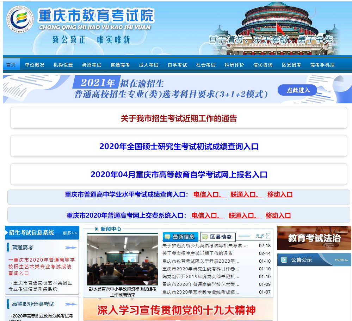The width and height of the screenshot is (352, 321).
Task: Click the 公告公示 arrow icon
Action: (x=284, y=260)
